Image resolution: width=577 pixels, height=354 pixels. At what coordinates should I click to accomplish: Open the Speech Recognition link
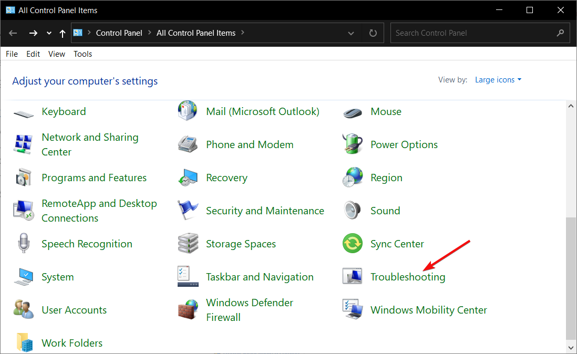(x=87, y=244)
